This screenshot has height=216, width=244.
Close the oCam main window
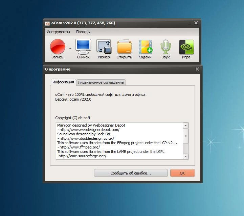(196, 23)
